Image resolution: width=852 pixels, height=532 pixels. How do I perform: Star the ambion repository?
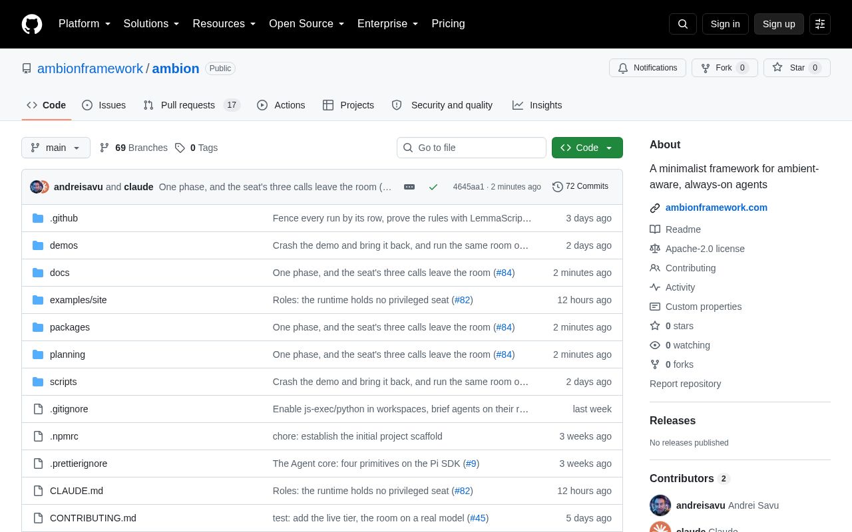pos(797,68)
